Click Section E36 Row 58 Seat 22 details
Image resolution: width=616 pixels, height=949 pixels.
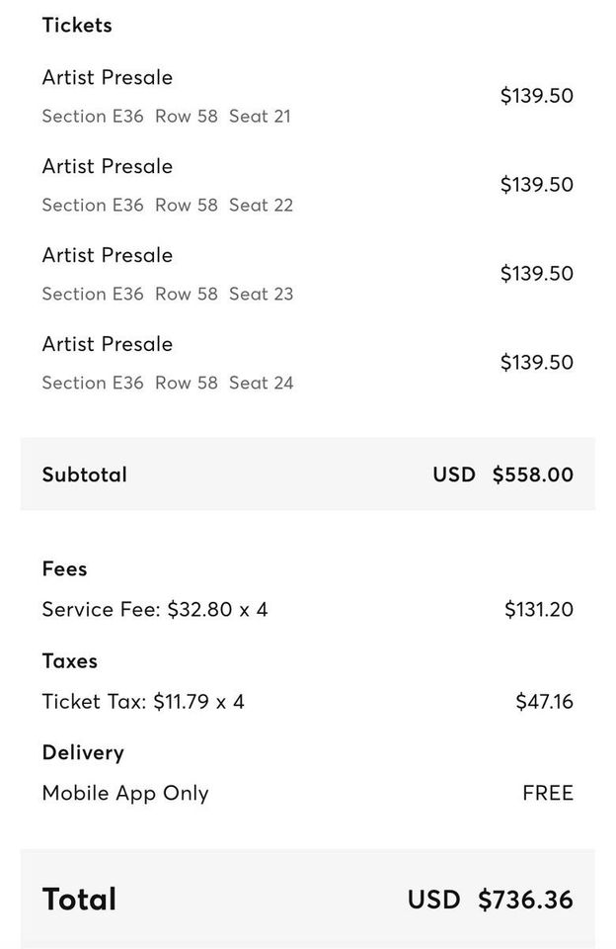[x=168, y=206]
